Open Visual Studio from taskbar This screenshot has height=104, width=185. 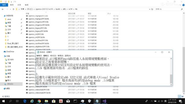[x=104, y=101]
